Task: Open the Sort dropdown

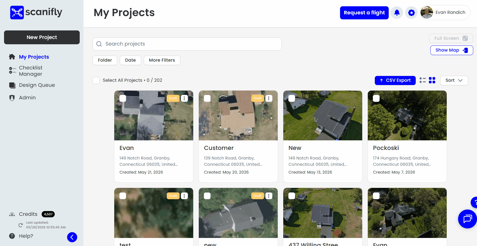Action: pyautogui.click(x=454, y=80)
